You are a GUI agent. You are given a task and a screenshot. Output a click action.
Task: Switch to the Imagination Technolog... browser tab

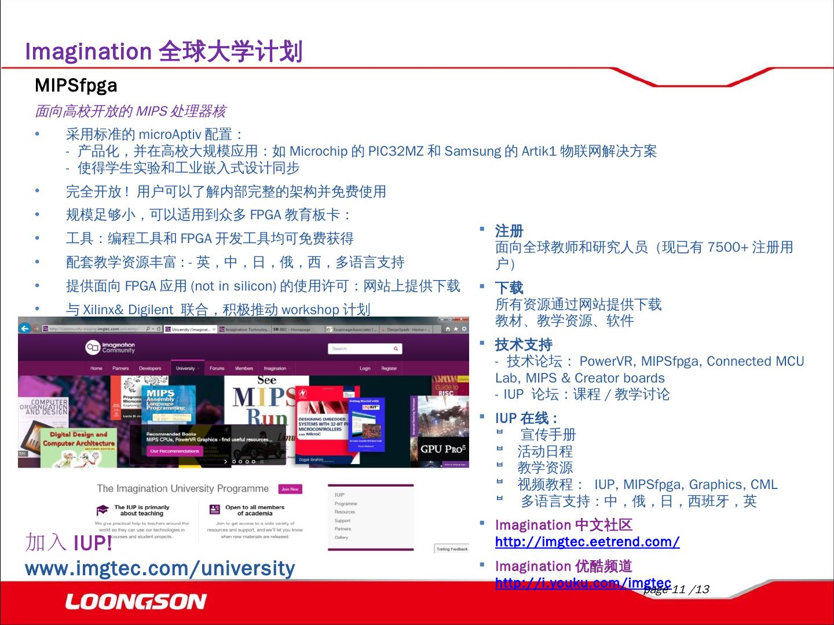(x=244, y=329)
